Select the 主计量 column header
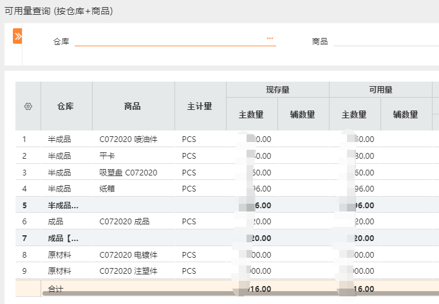 [200, 107]
